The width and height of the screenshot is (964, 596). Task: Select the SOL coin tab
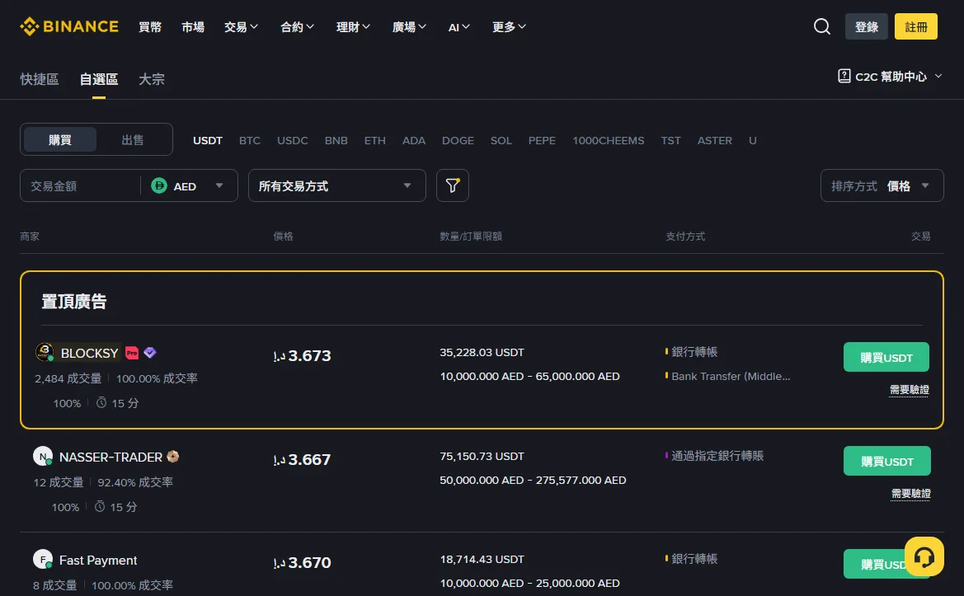501,141
